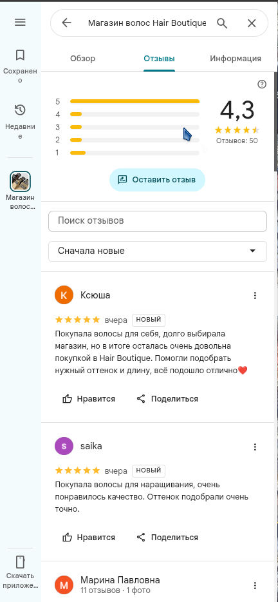Click the vertical scrollbar on the right
Viewport: 278px width, 602px height.
click(276, 123)
